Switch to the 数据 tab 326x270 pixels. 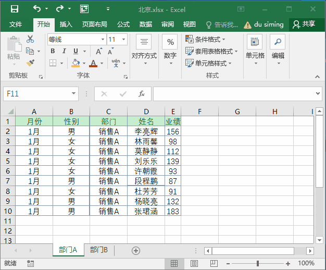pyautogui.click(x=146, y=24)
